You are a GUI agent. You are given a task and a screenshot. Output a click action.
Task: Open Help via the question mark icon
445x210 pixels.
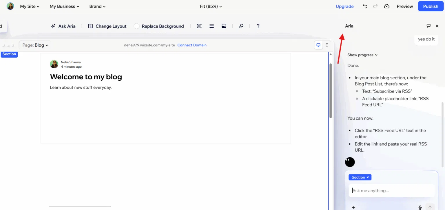[x=258, y=26]
